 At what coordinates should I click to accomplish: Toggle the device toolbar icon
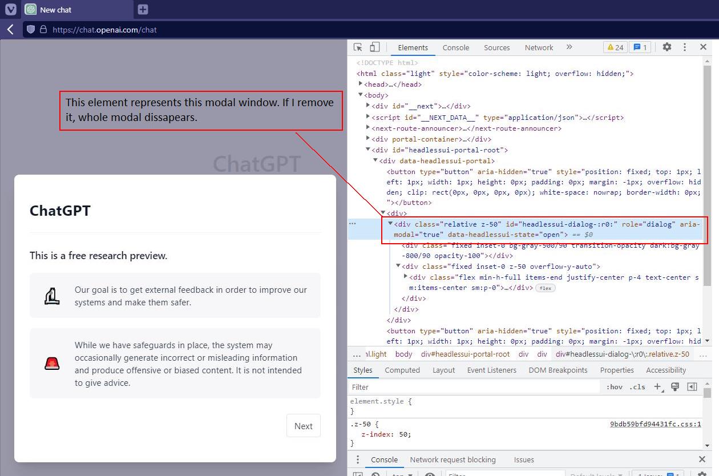(x=374, y=47)
